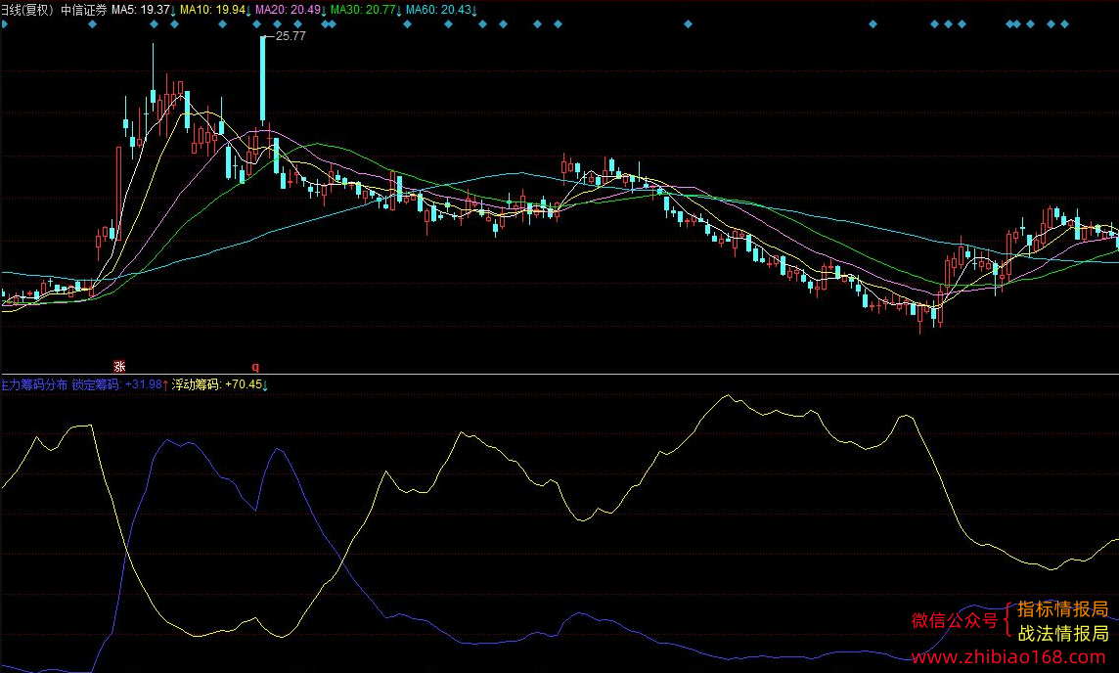The image size is (1119, 673).
Task: Select the 中信证券 stock name
Action: pos(84,10)
